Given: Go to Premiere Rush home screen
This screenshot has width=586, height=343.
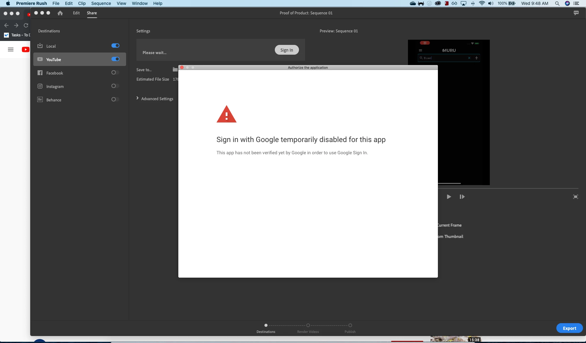Looking at the screenshot, I should pyautogui.click(x=60, y=13).
